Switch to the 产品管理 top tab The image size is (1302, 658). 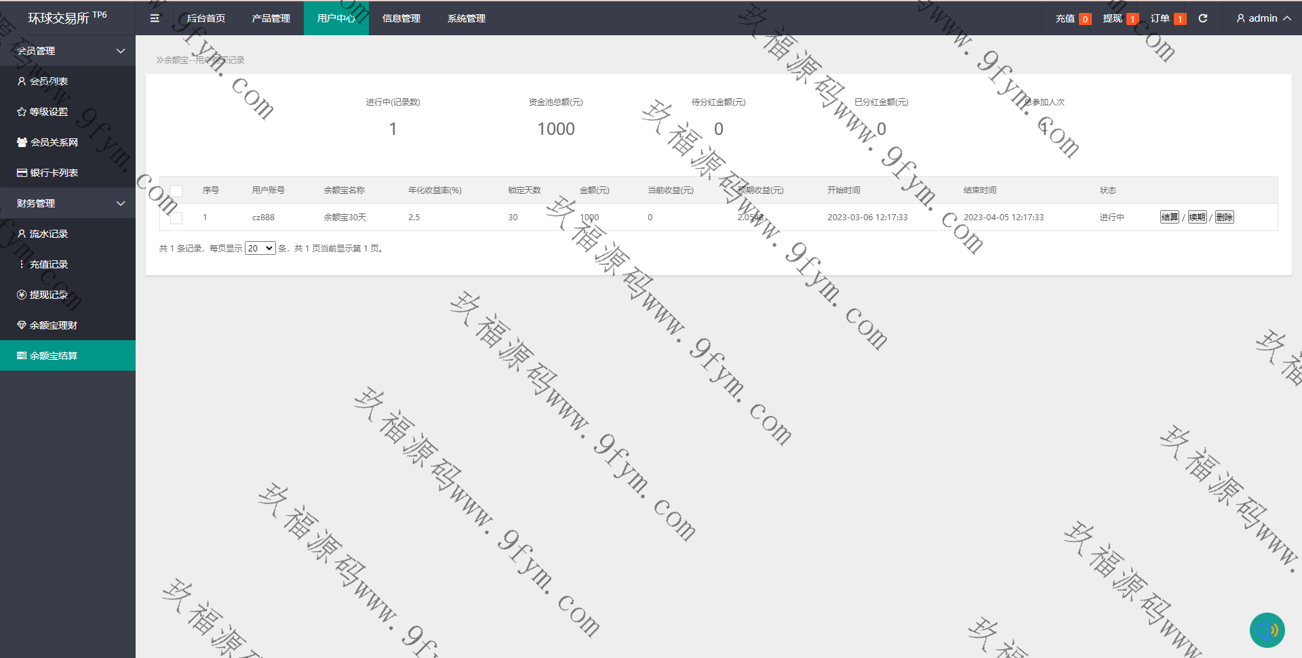271,18
